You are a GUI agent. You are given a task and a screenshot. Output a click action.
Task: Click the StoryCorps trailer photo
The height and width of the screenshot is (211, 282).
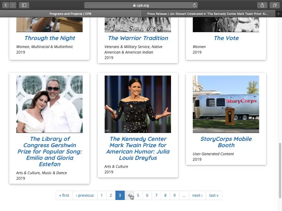click(x=226, y=104)
